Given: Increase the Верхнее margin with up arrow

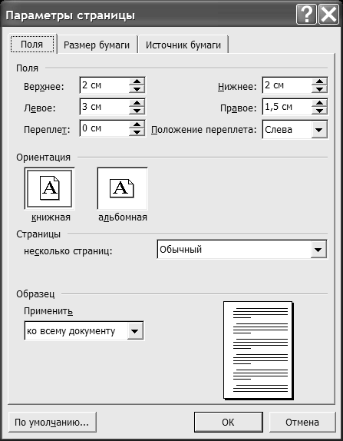Looking at the screenshot, I should coord(137,81).
